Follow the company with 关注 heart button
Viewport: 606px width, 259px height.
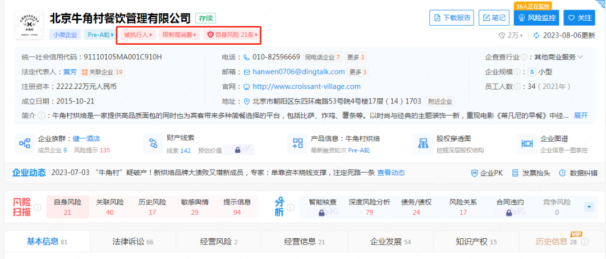pyautogui.click(x=579, y=18)
